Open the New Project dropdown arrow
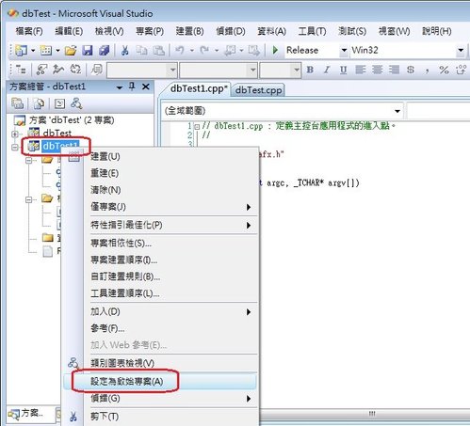Image resolution: width=470 pixels, height=426 pixels. click(33, 51)
